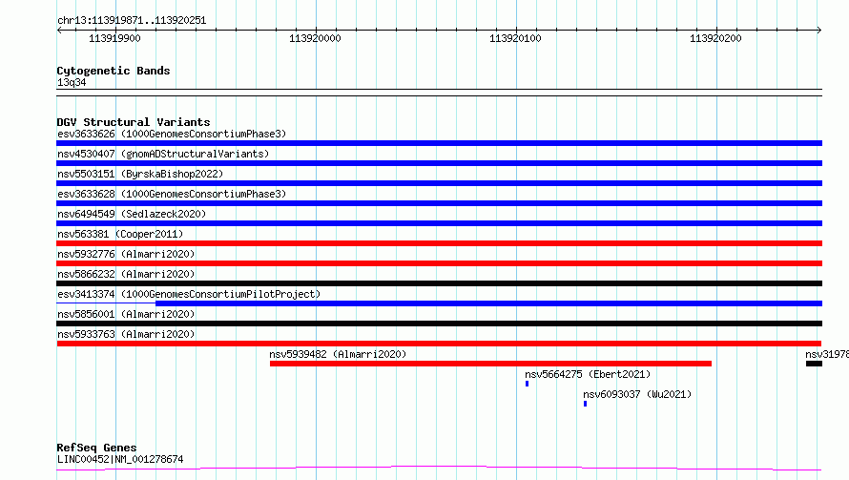Screen dimensions: 849x480
Task: Select the nsv5503151 blue variant bar
Action: click(439, 183)
